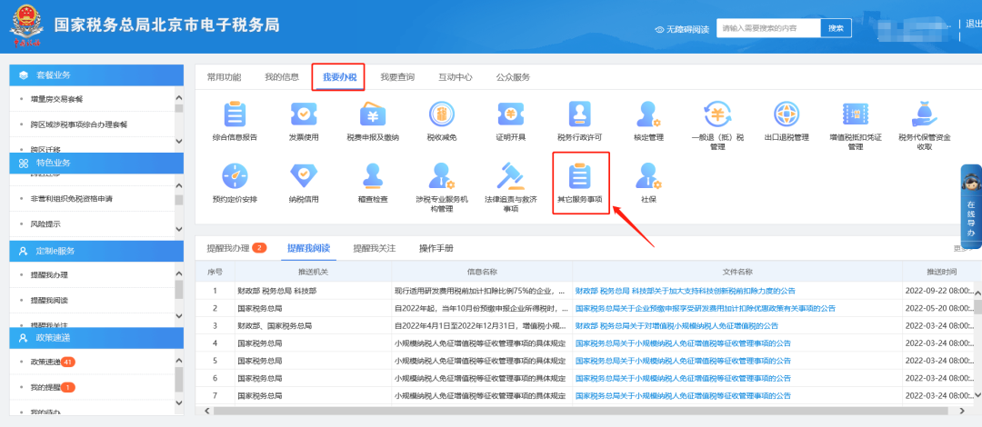This screenshot has width=982, height=427.
Task: Open 出口退税管理 globe icon
Action: click(787, 114)
